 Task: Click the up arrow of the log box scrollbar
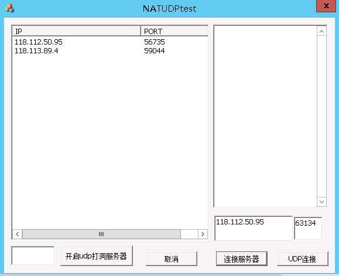(x=321, y=32)
